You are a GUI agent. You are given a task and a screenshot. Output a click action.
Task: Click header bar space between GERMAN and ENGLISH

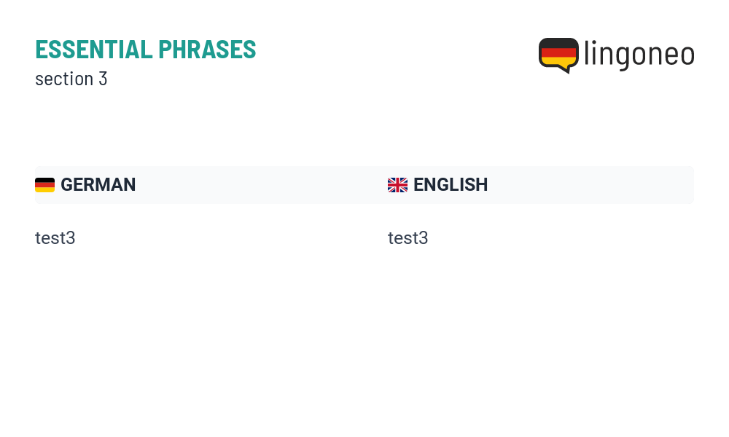pos(261,185)
